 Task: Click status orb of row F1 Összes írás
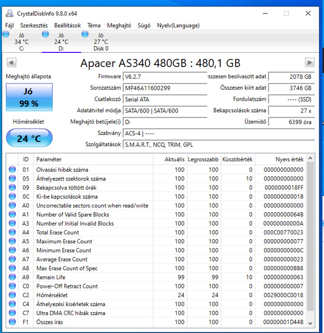tap(12, 322)
